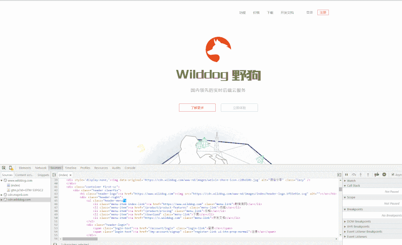Close the (index) file tab

[x=70, y=175]
